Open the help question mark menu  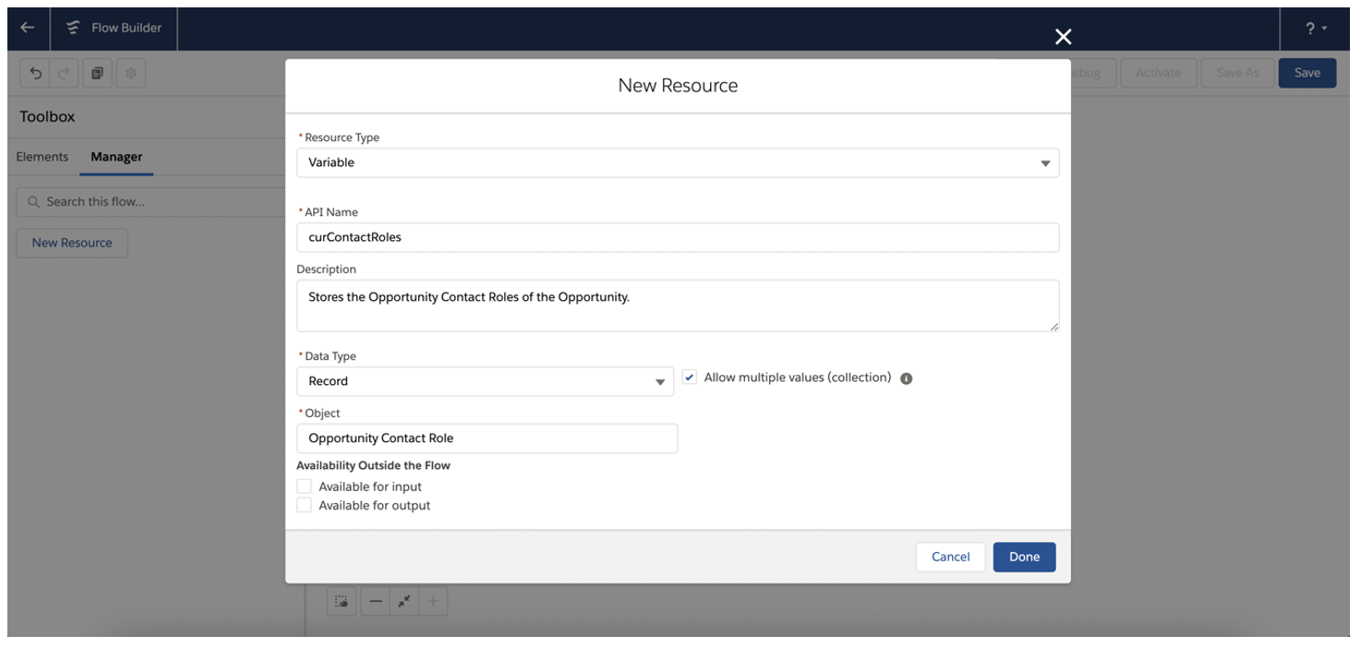tap(1316, 29)
